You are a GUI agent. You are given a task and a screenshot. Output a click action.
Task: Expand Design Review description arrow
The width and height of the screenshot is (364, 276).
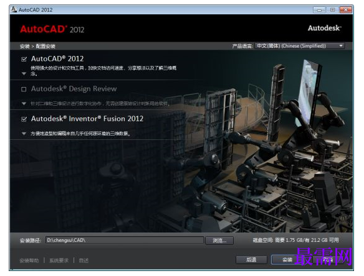click(x=24, y=103)
